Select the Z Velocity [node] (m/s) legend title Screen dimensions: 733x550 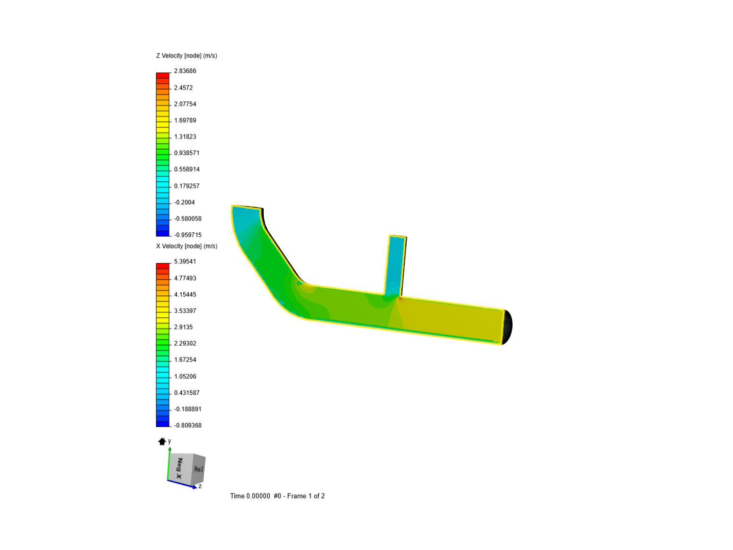(187, 56)
